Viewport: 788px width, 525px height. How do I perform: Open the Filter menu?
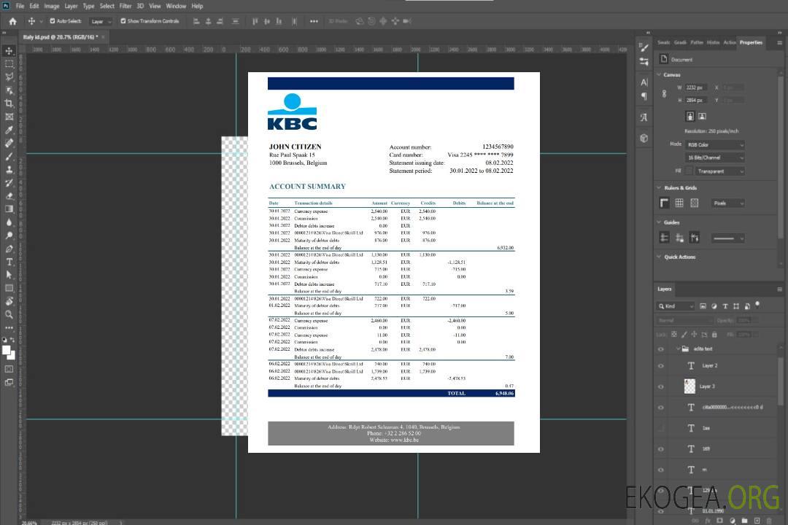pos(125,6)
